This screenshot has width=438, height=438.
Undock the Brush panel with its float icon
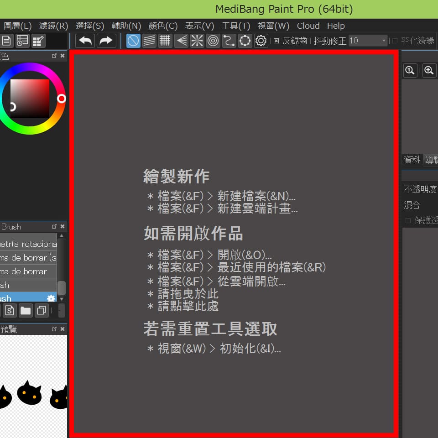click(x=54, y=226)
